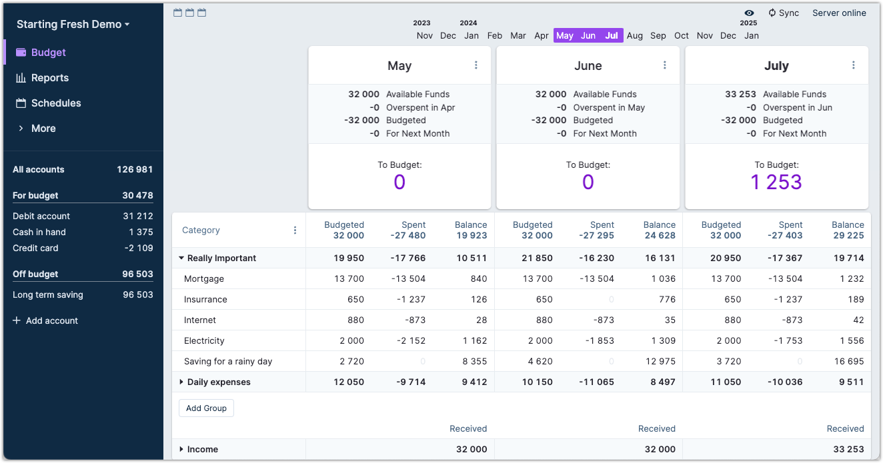
Task: Click the first calendar icon for single-month view
Action: point(177,13)
